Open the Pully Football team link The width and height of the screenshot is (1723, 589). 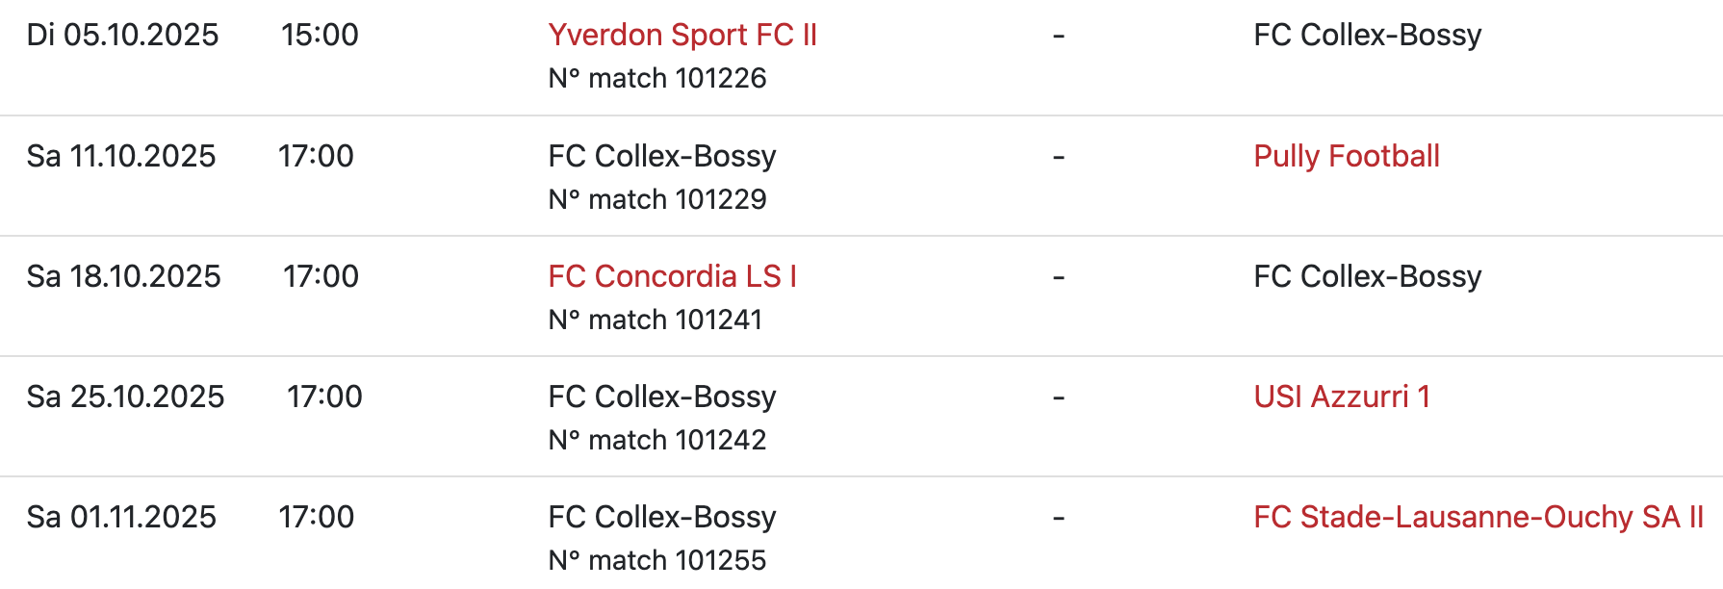click(x=1346, y=156)
